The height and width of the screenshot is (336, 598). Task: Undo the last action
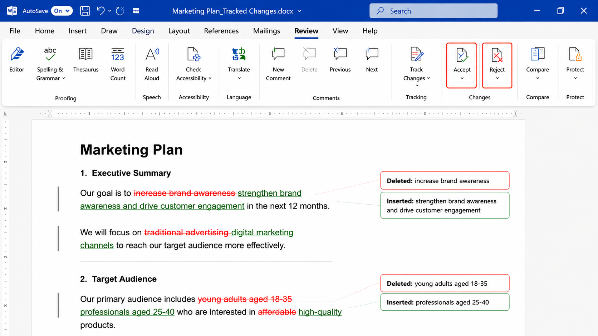coord(101,11)
